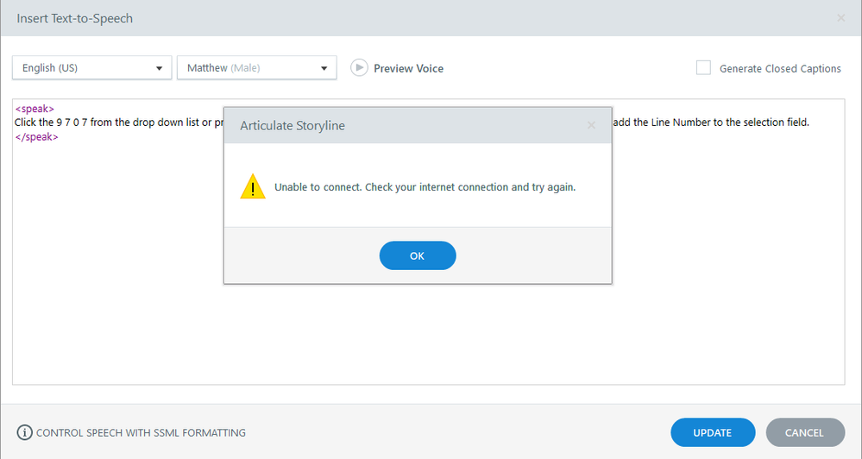862x459 pixels.
Task: Click inside the speech script text area
Action: (x=428, y=242)
